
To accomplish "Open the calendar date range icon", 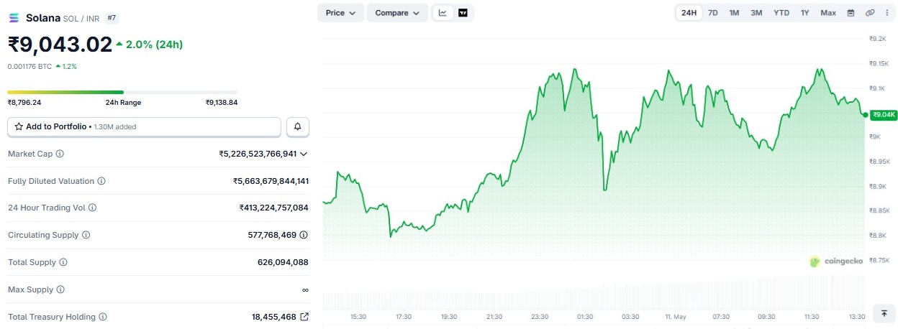I will pyautogui.click(x=851, y=13).
